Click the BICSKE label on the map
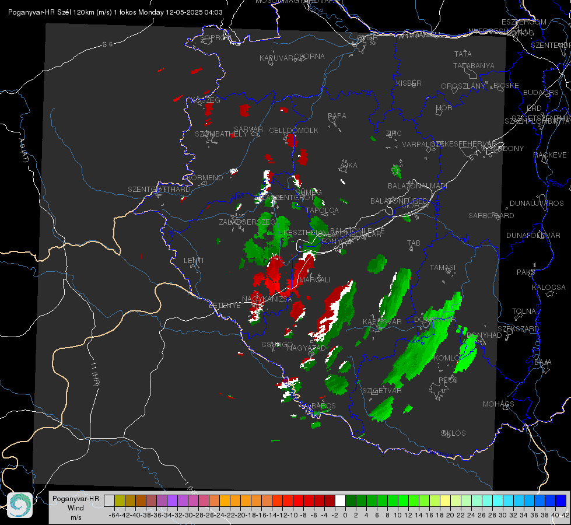Image resolution: width=571 pixels, height=525 pixels. 506,86
